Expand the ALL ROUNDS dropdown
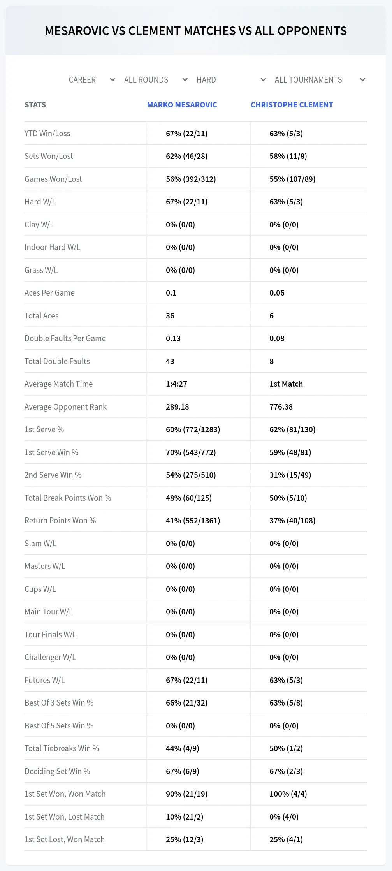 pyautogui.click(x=156, y=80)
